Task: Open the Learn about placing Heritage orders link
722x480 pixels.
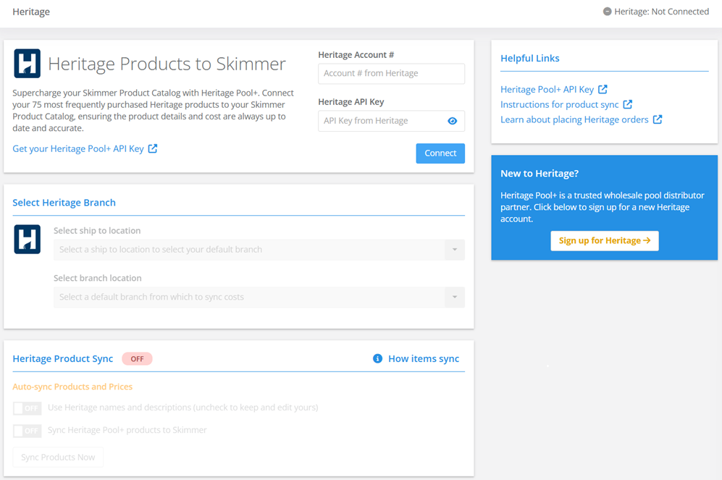Action: click(x=574, y=119)
